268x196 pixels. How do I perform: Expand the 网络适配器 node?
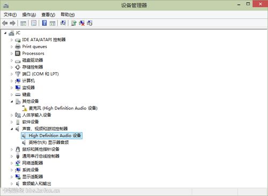[12, 163]
